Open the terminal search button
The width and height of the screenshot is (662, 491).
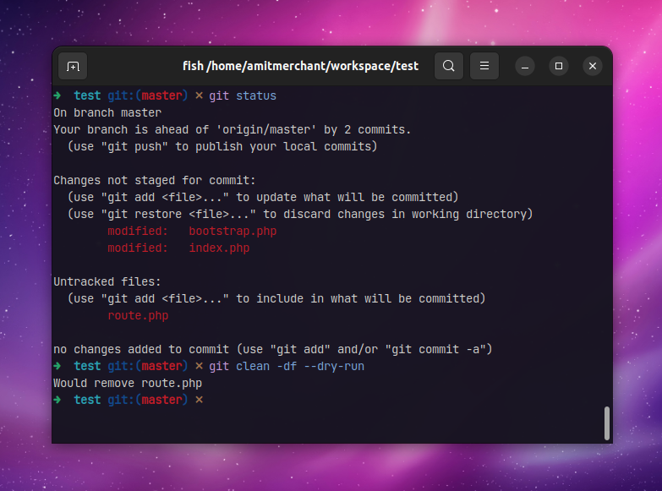[449, 66]
